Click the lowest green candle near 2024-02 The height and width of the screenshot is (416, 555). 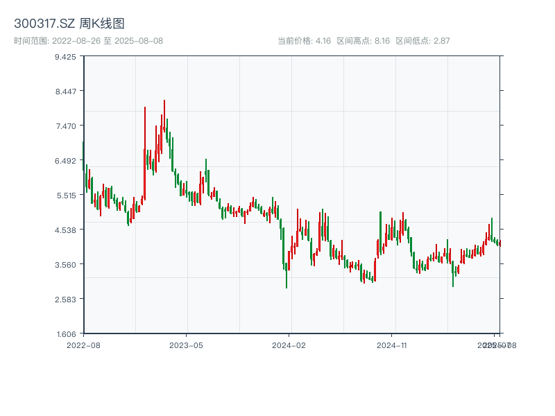287,275
